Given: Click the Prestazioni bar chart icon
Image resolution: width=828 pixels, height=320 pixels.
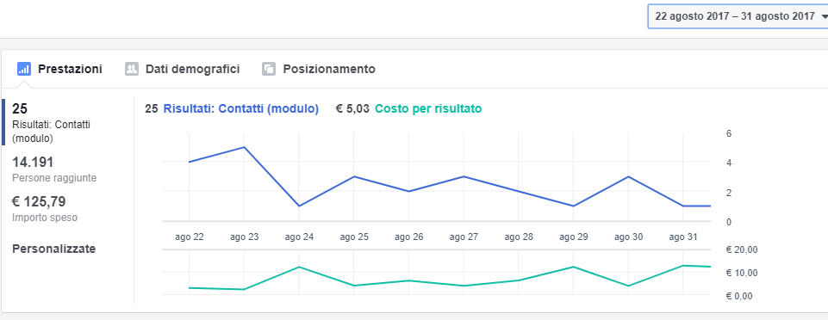Looking at the screenshot, I should pos(24,69).
